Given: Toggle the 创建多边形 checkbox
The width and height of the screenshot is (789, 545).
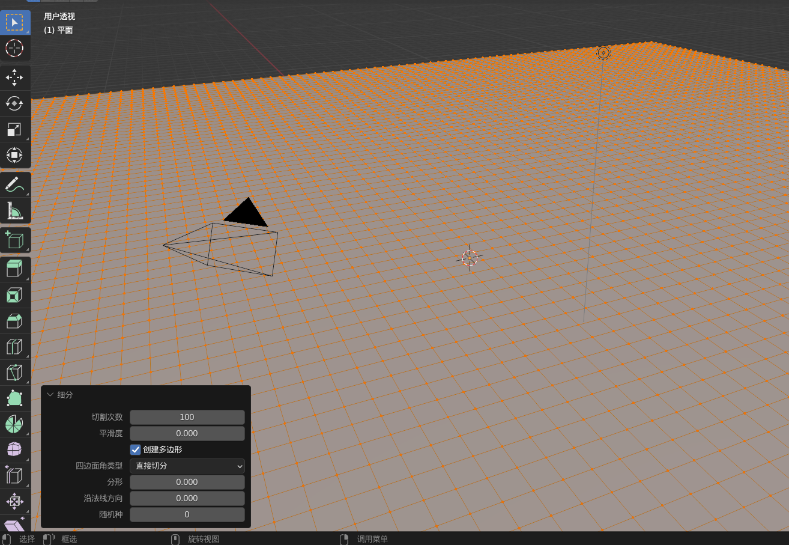Looking at the screenshot, I should click(x=136, y=449).
